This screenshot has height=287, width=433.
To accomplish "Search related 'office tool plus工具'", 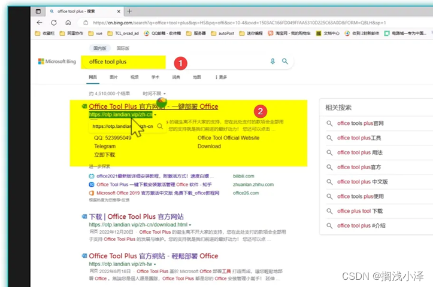I will (359, 138).
